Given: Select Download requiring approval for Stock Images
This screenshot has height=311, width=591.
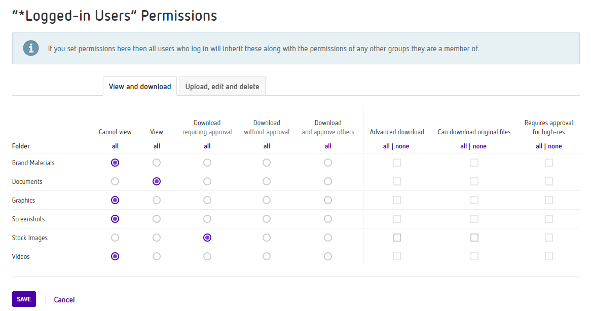Looking at the screenshot, I should (207, 238).
